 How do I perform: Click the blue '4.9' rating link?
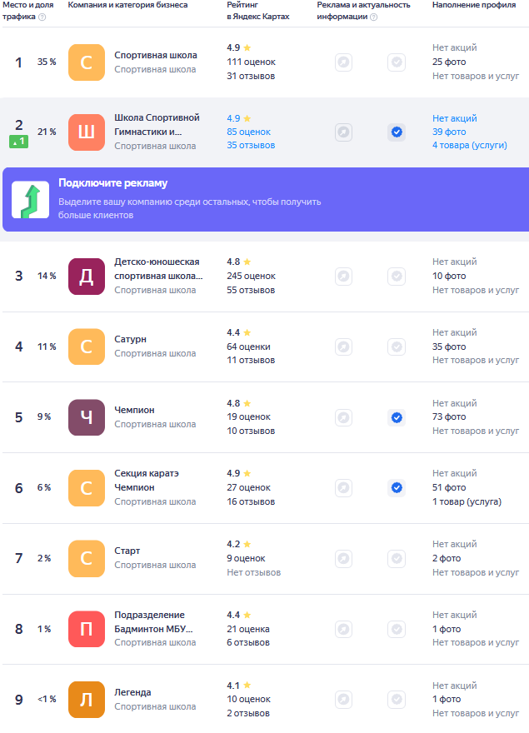tap(233, 118)
